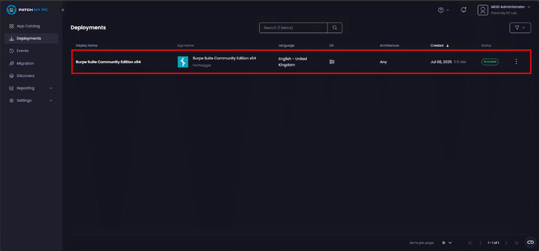Viewport: 539px width, 251px height.
Task: Collapse the left sidebar panel
Action: coord(62,10)
